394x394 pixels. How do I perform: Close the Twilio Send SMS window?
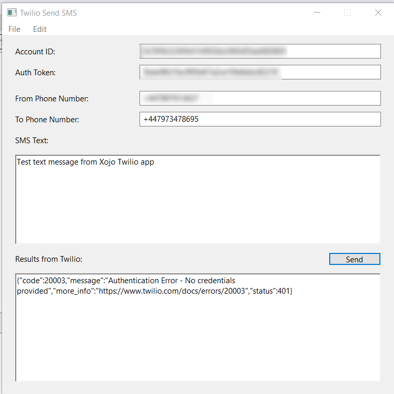tap(378, 13)
